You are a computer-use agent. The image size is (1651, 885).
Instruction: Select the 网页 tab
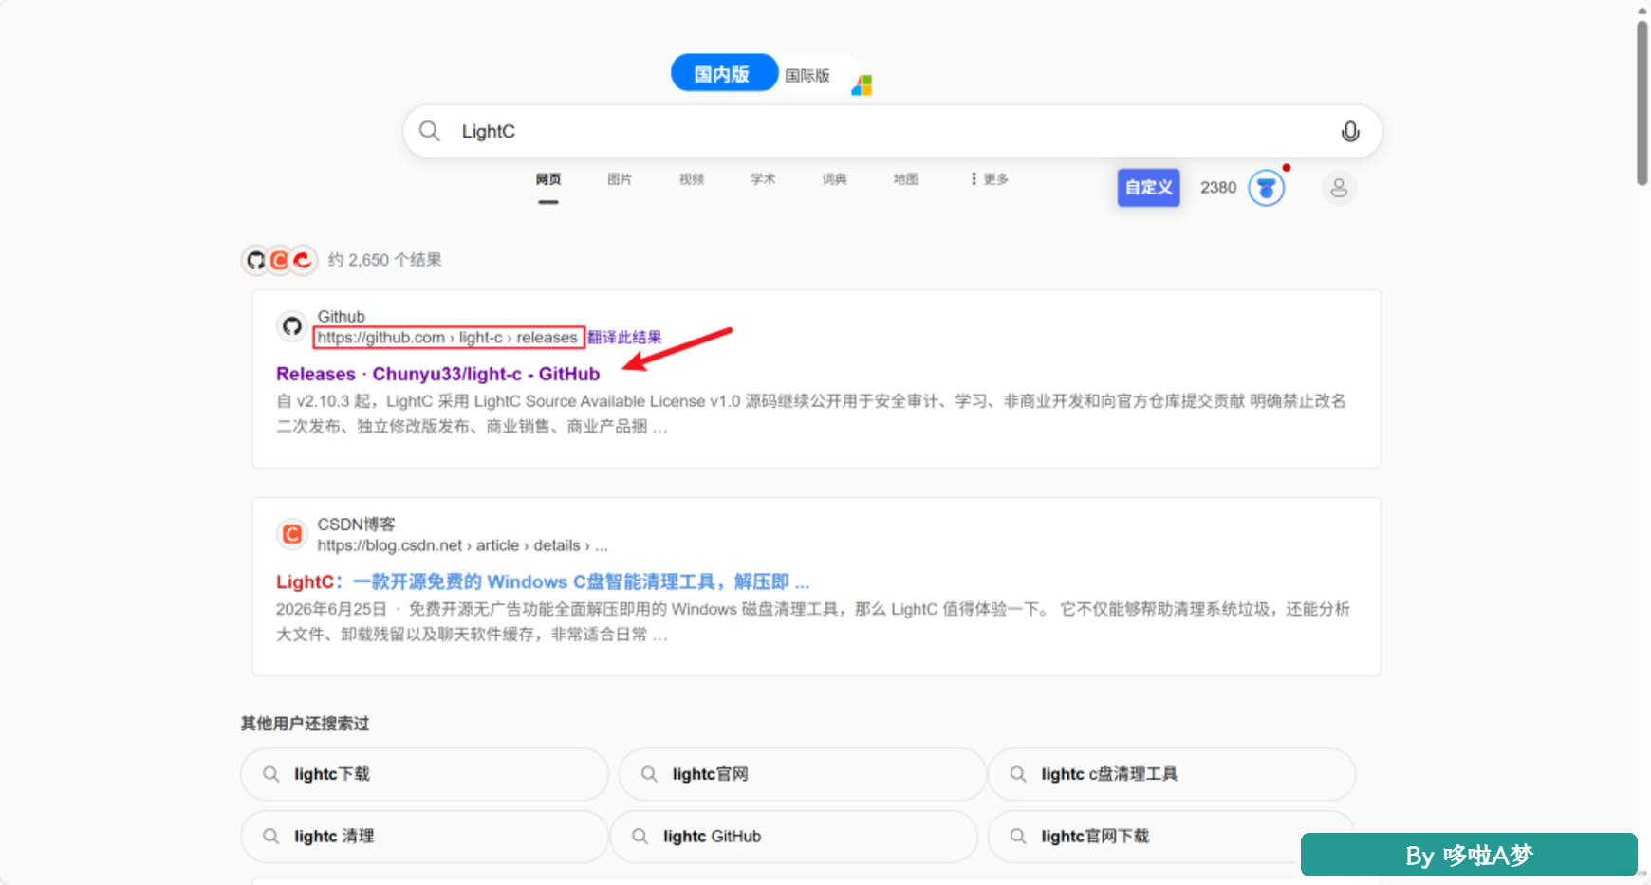point(548,179)
